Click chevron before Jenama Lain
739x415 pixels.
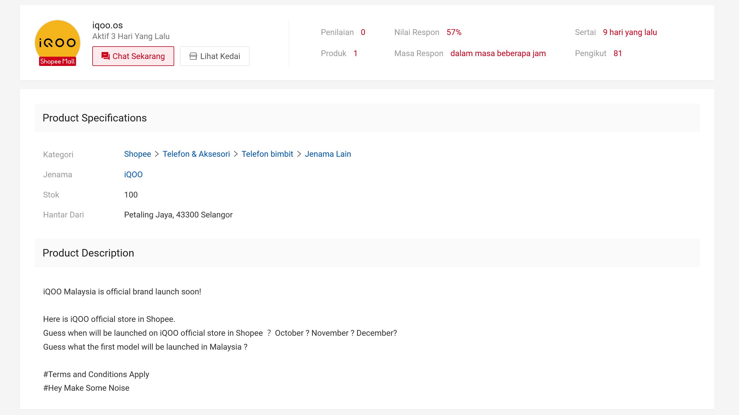[x=299, y=154]
